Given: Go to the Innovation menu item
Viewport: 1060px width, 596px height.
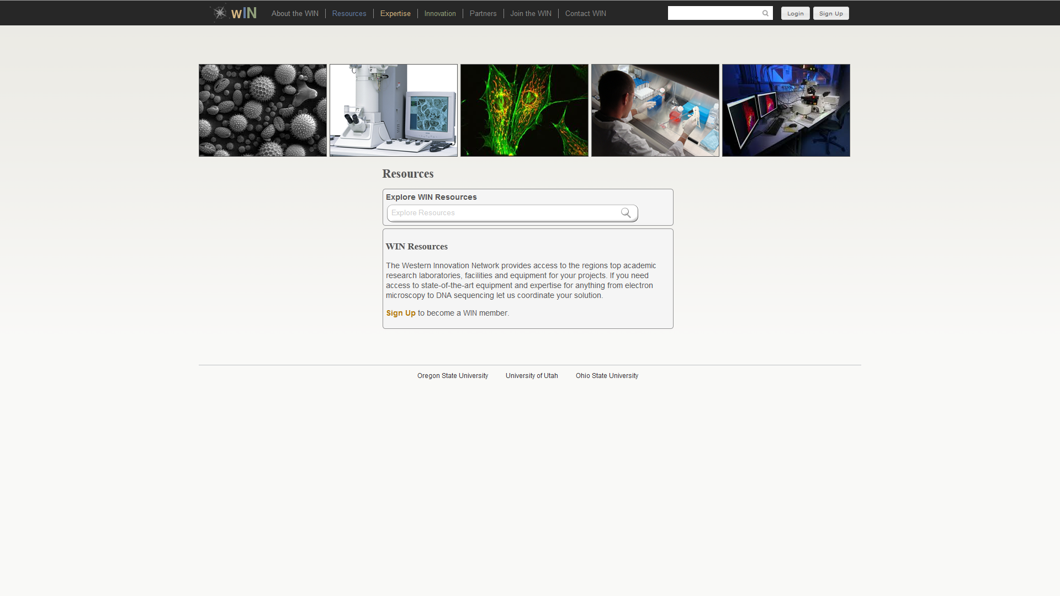Looking at the screenshot, I should [x=440, y=13].
